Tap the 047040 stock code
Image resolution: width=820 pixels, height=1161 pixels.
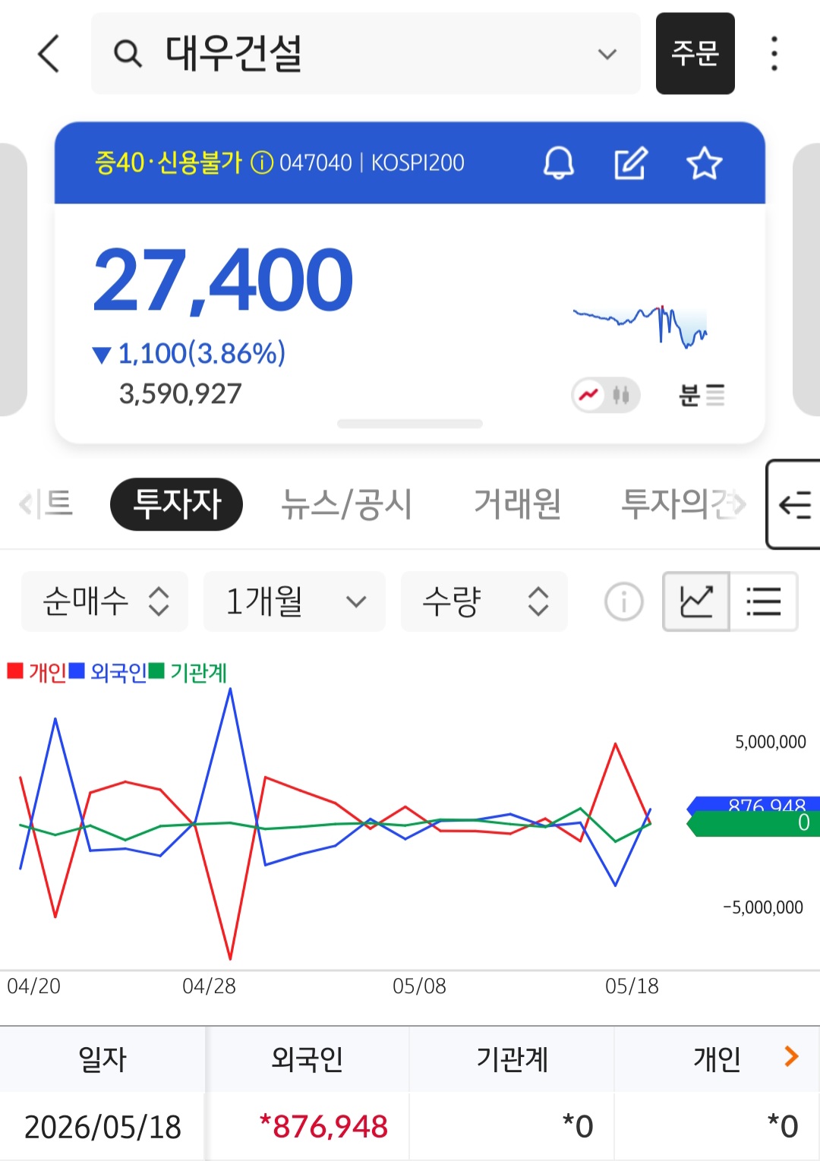(316, 162)
